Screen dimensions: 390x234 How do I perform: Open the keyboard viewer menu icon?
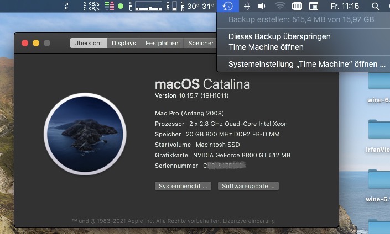314,6
